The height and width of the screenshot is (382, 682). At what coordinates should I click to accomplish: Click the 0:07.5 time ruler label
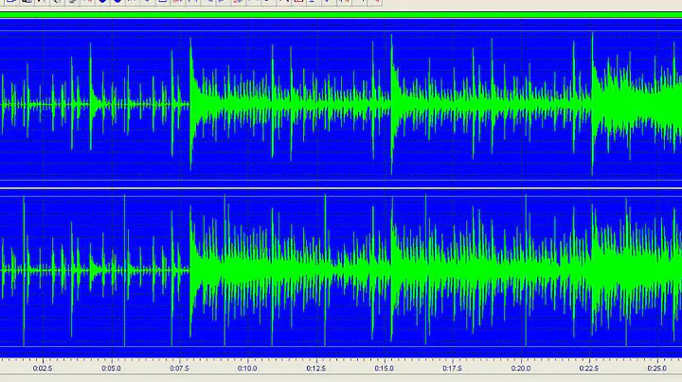(179, 368)
